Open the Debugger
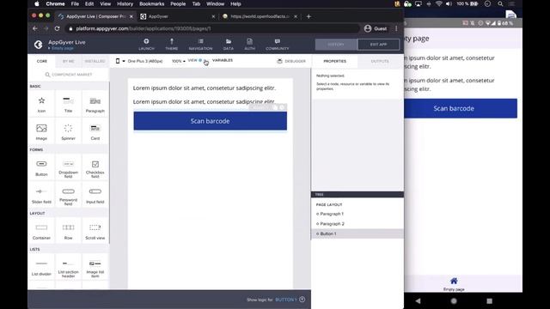Image resolution: width=550 pixels, height=309 pixels. (291, 61)
